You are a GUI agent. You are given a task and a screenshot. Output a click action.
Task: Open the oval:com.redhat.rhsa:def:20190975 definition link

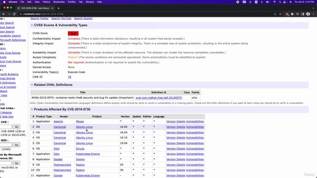pyautogui.click(x=158, y=98)
